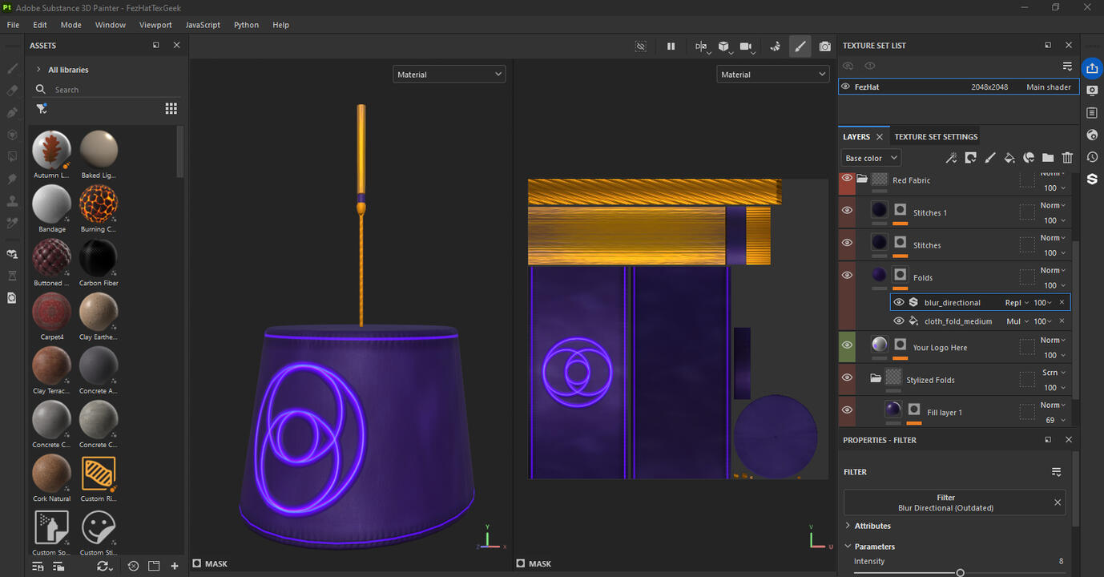Open Scrn blend mode of Stylized Folds
1104x577 pixels.
click(x=1054, y=372)
